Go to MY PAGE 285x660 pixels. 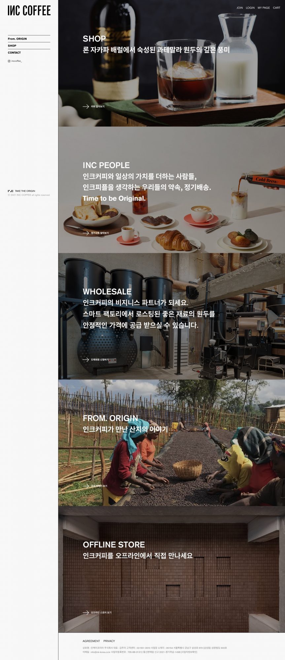pyautogui.click(x=264, y=8)
